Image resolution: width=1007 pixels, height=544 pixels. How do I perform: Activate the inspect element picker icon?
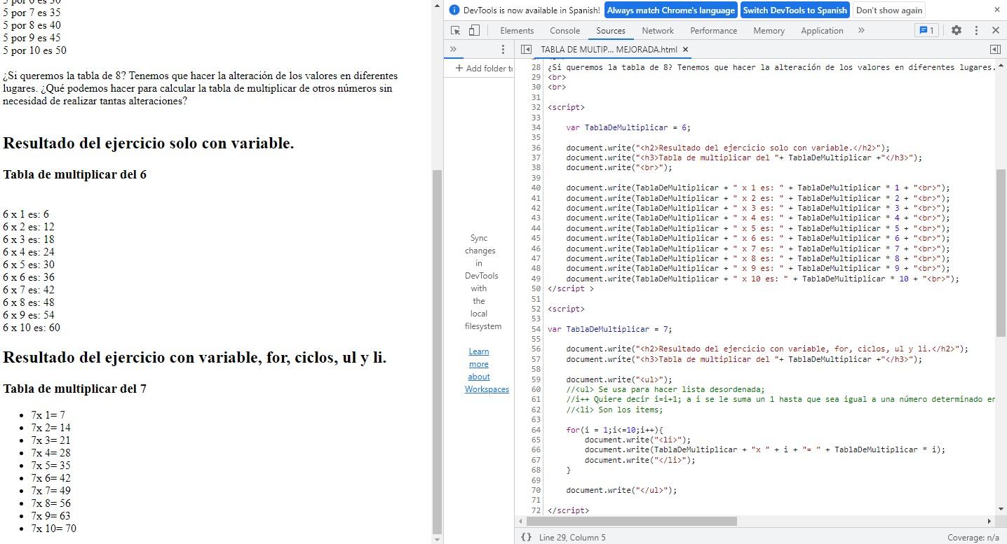click(456, 30)
